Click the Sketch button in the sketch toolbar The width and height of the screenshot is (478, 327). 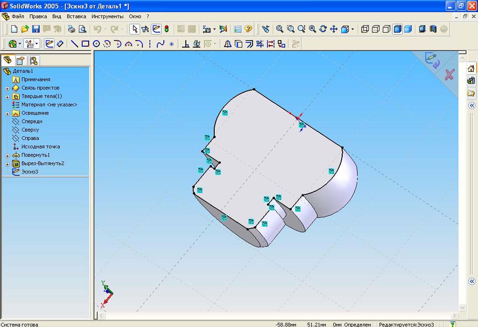pos(49,44)
